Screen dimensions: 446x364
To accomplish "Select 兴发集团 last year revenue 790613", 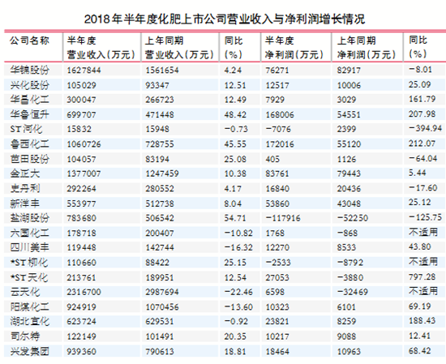I will click(x=160, y=352).
